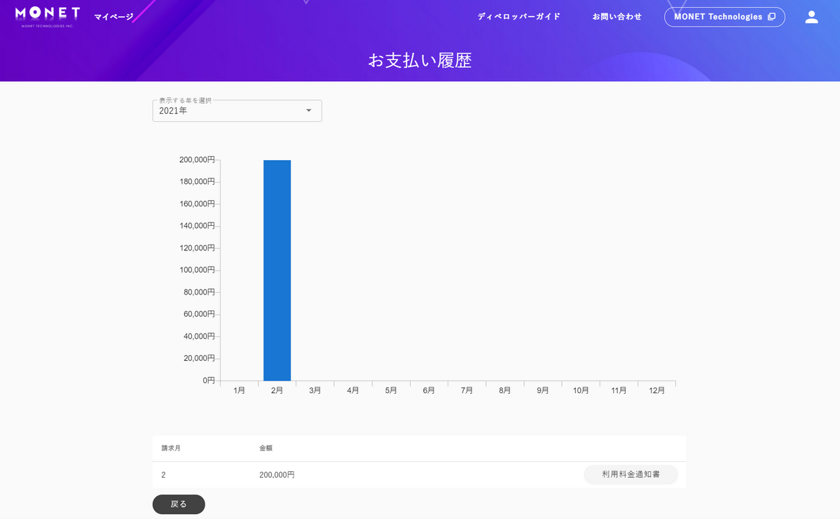The height and width of the screenshot is (519, 840).
Task: Click the blue February bar in chart
Action: [x=277, y=270]
